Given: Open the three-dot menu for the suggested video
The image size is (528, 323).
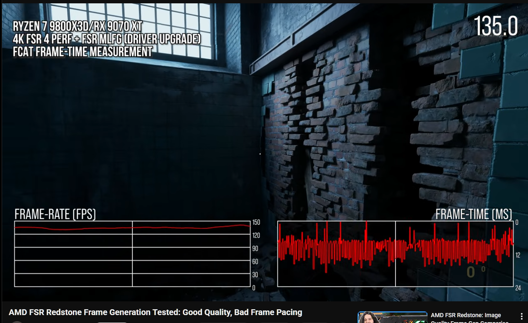Looking at the screenshot, I should coord(522,316).
